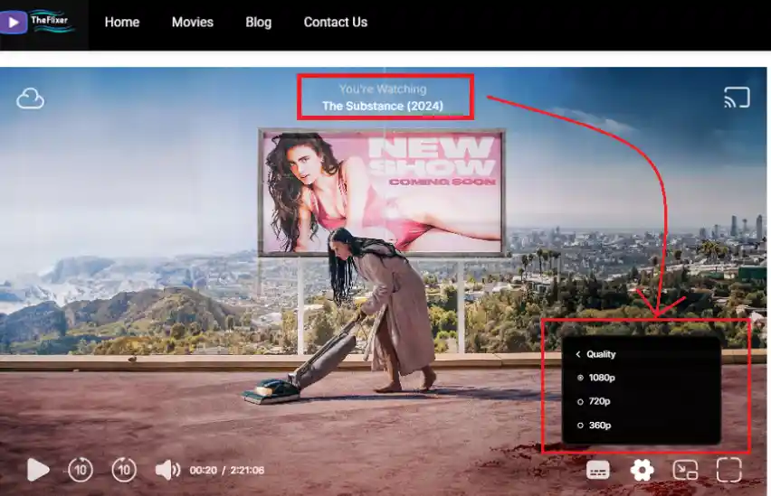
Task: Select 1080p quality
Action: [x=596, y=378]
